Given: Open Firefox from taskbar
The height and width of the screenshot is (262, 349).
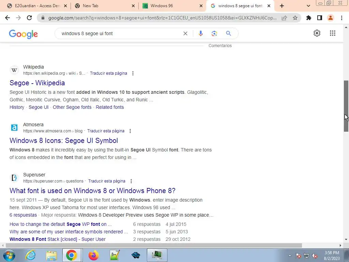Looking at the screenshot, I should coord(93,255).
